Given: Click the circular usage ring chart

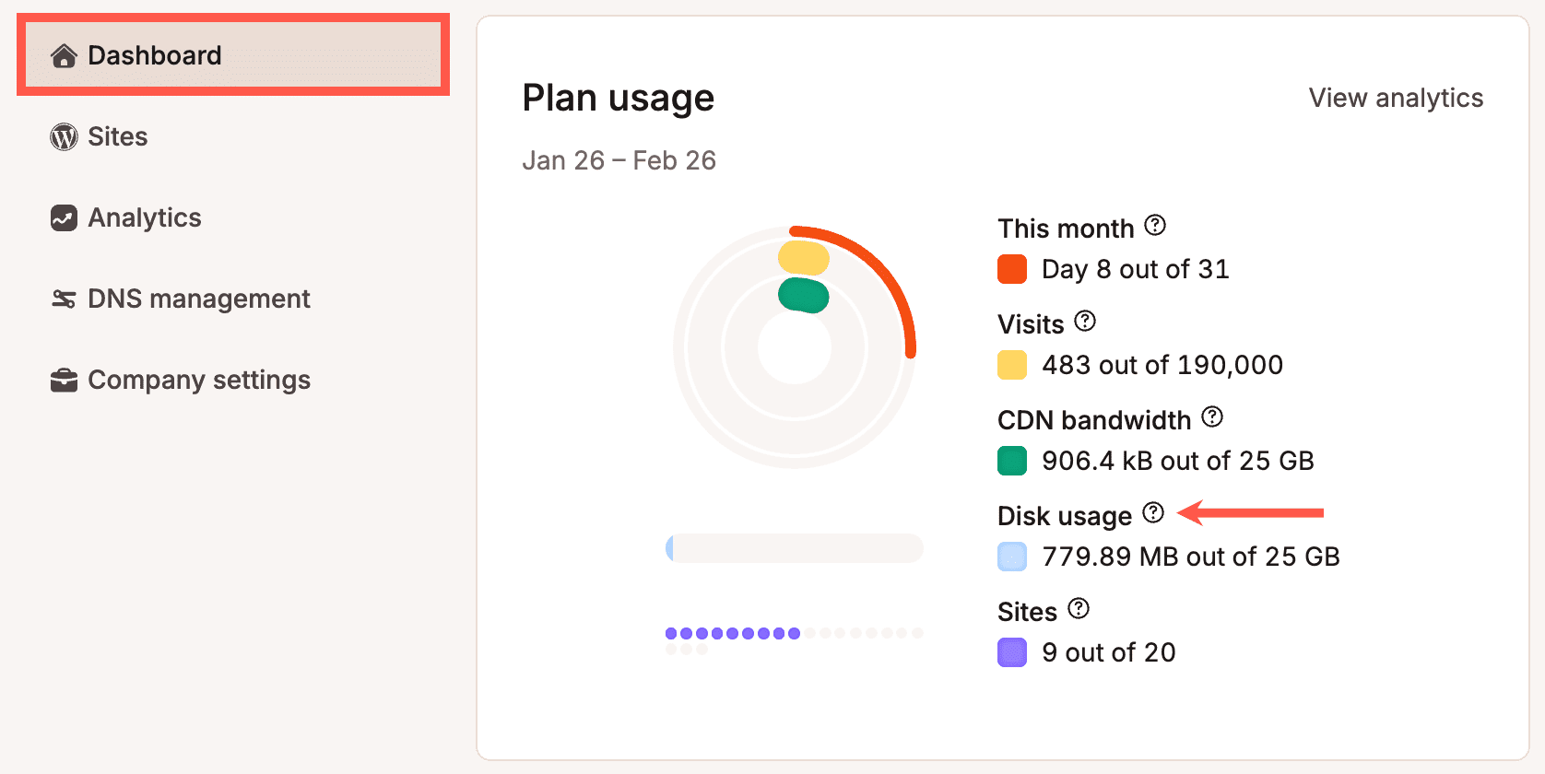Looking at the screenshot, I should click(x=795, y=346).
